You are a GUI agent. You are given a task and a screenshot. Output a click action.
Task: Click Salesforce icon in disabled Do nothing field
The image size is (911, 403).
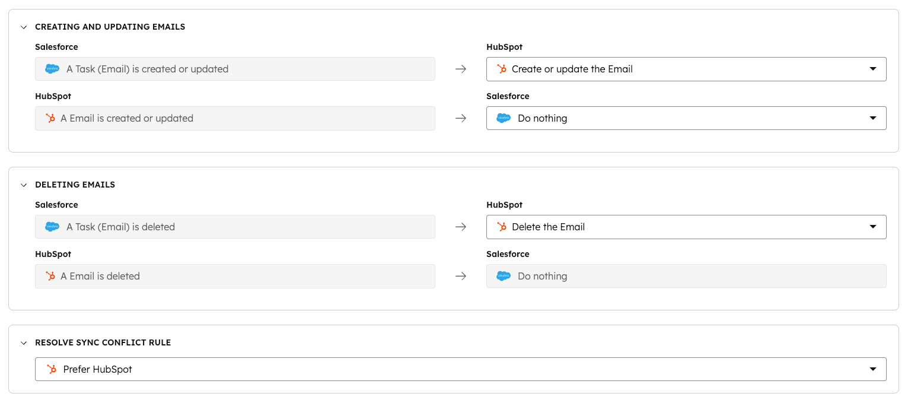pyautogui.click(x=504, y=276)
